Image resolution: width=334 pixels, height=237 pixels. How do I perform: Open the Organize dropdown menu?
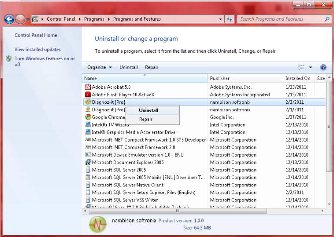[99, 67]
